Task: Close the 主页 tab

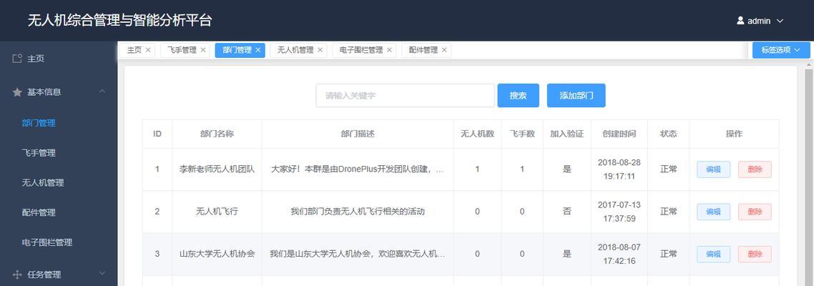Action: click(148, 50)
